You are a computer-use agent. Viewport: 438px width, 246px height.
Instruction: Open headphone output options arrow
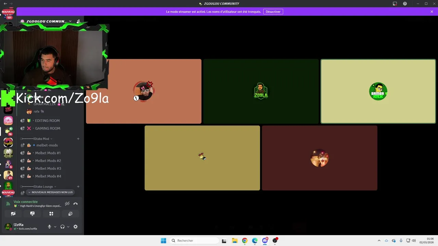click(x=68, y=227)
